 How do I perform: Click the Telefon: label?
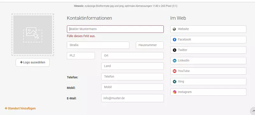(72, 77)
